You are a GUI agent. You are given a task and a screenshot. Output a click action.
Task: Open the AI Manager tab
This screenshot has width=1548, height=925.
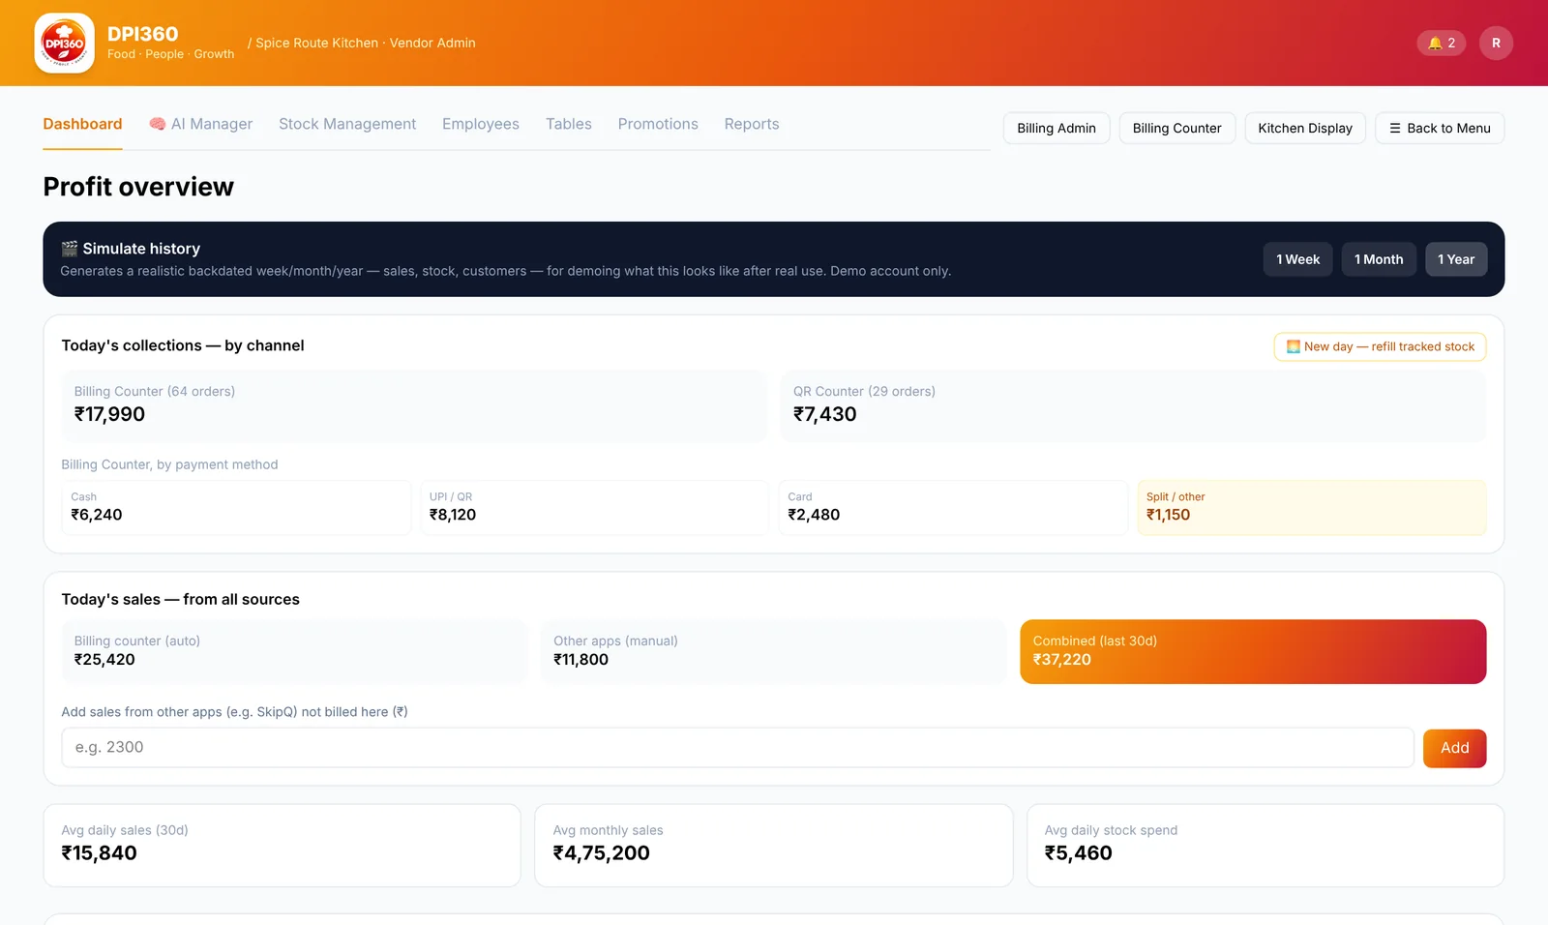tap(201, 124)
